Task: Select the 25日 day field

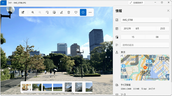Action: pyautogui.click(x=163, y=29)
